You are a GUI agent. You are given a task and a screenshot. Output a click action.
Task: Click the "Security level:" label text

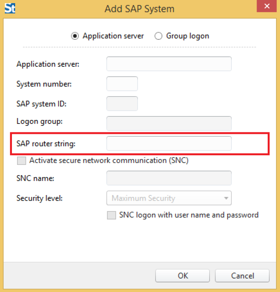point(39,198)
